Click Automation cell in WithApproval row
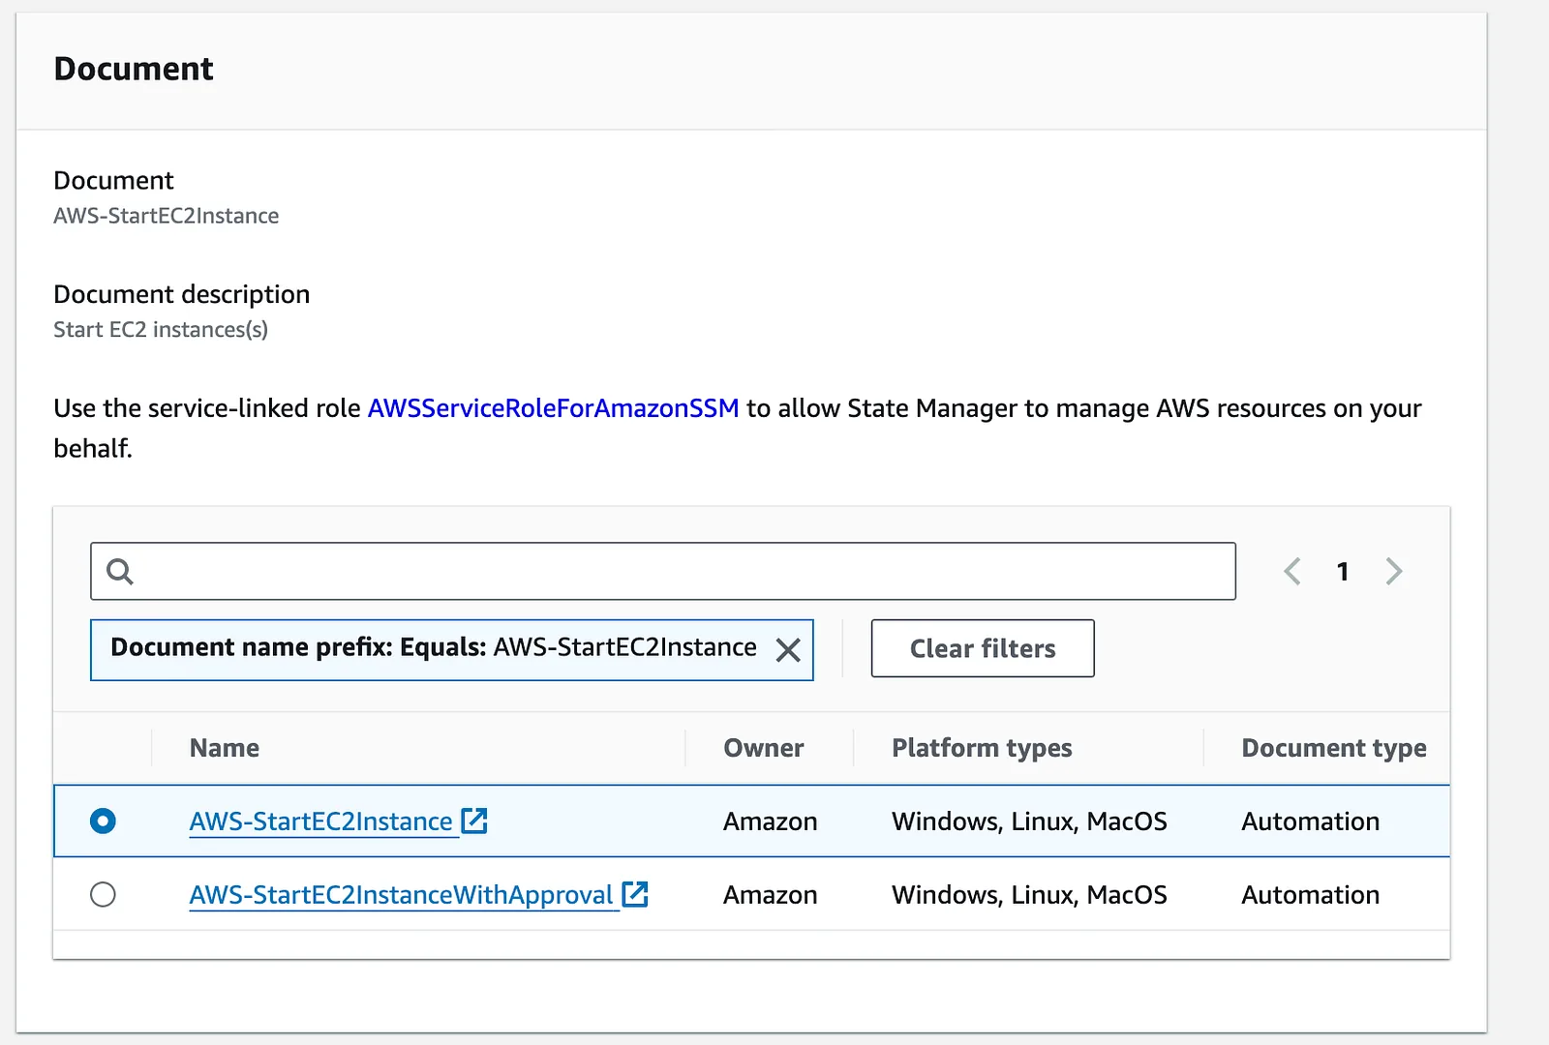Screen dimensions: 1549x1045 [x=1311, y=895]
